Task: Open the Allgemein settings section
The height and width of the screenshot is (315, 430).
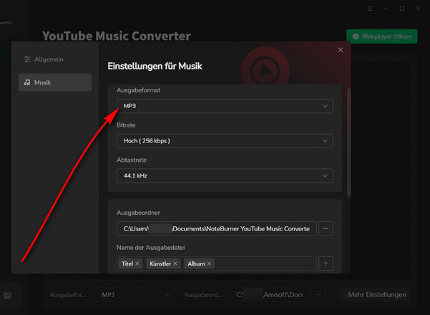Action: click(55, 59)
